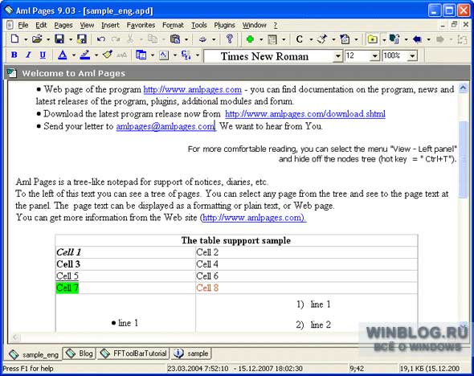Open the Plugins menu
This screenshot has width=474, height=376.
click(x=224, y=25)
